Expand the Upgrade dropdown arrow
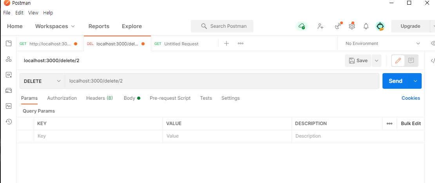This screenshot has height=183, width=435. click(433, 26)
